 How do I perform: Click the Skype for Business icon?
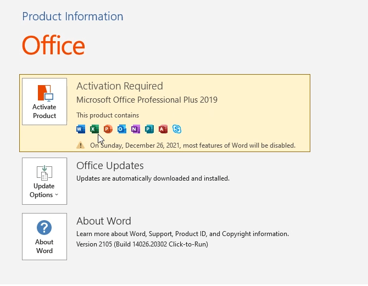177,129
